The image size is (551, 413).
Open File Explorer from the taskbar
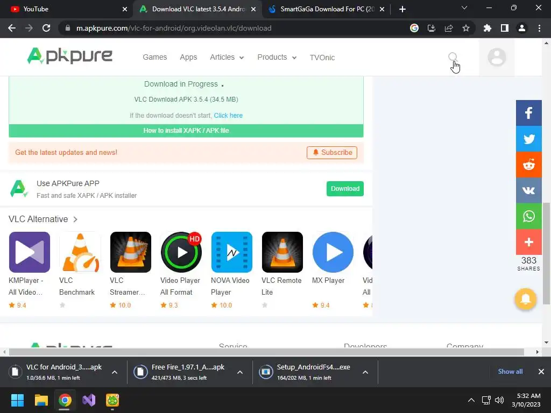[41, 400]
